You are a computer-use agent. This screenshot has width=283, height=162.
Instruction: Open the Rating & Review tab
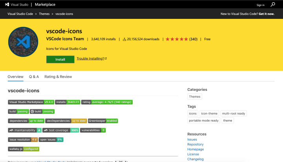pyautogui.click(x=58, y=77)
